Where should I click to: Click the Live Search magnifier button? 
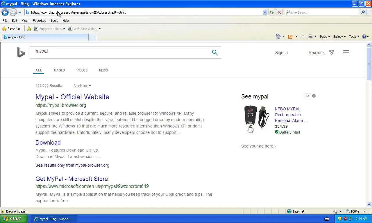[363, 12]
